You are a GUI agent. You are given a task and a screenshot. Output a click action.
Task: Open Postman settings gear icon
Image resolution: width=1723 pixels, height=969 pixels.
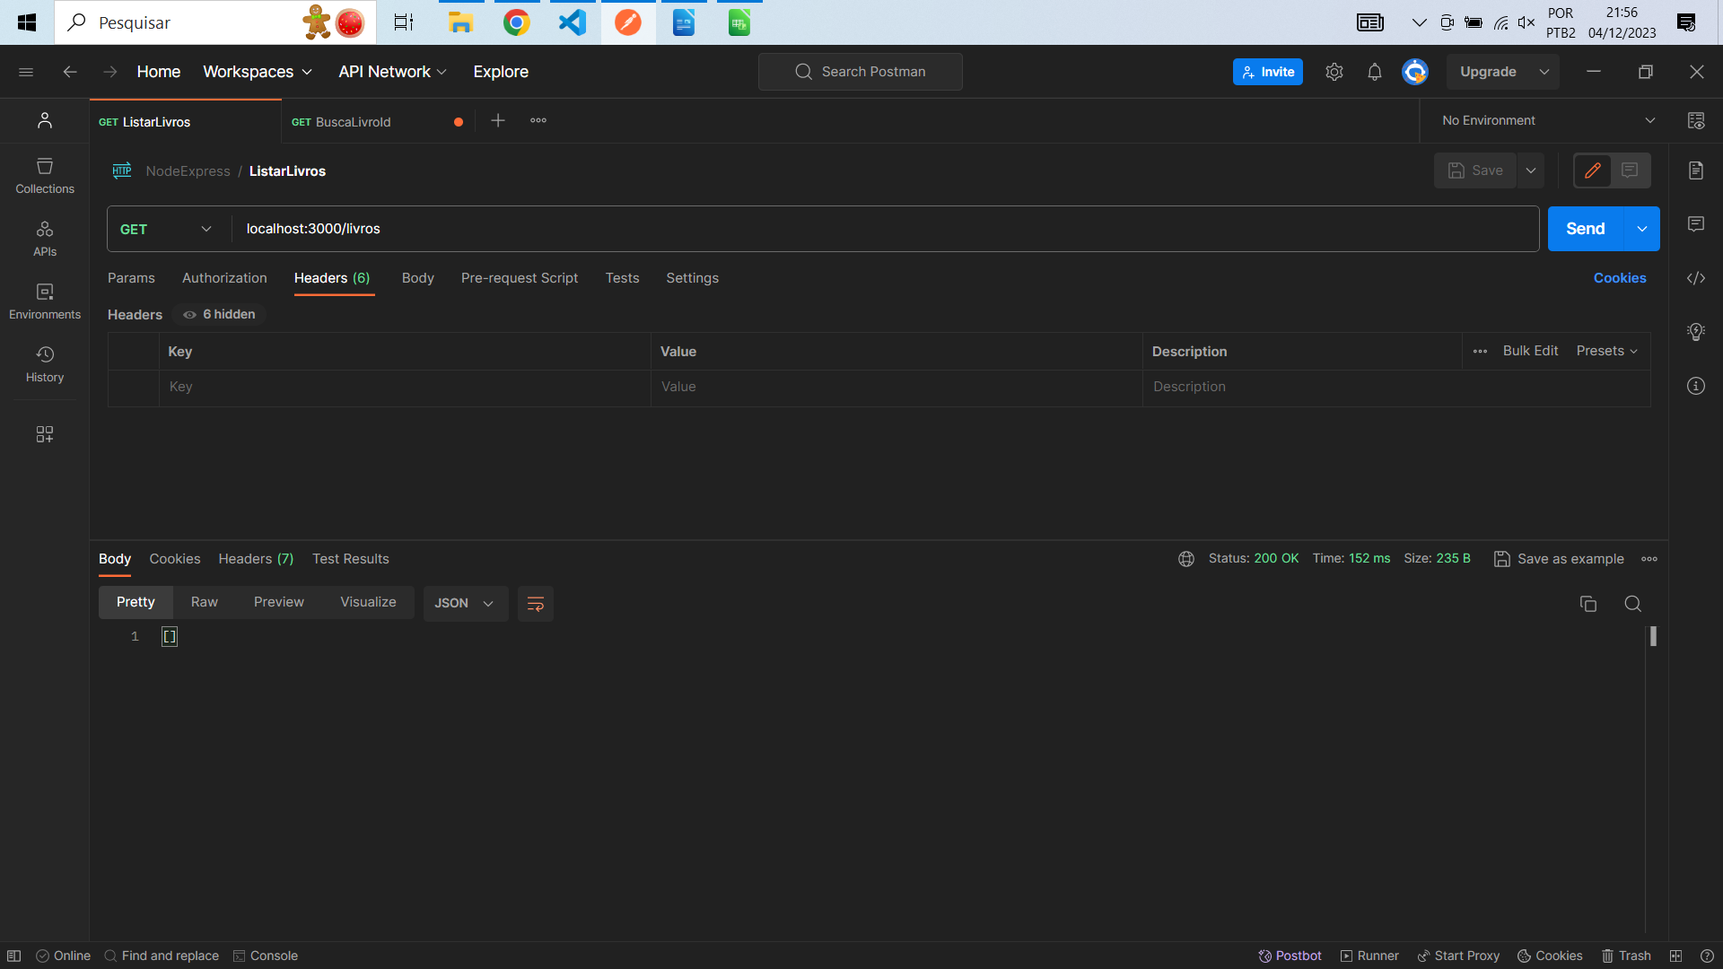coord(1334,72)
